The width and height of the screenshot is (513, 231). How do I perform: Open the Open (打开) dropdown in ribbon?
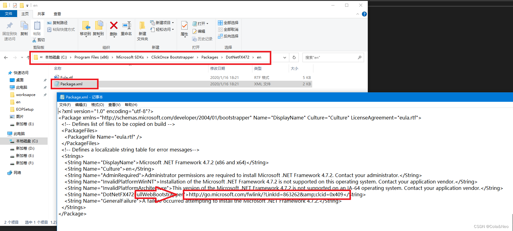[x=201, y=23]
